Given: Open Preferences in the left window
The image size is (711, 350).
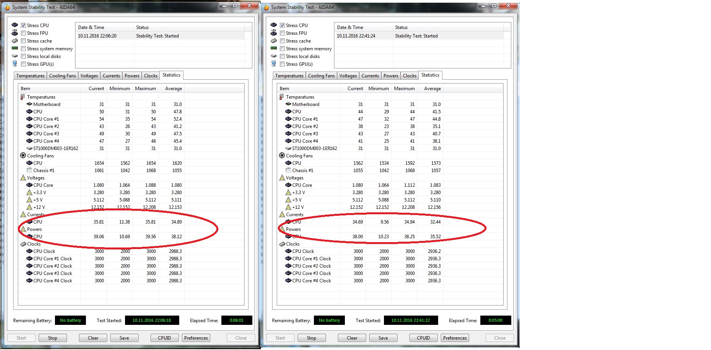Looking at the screenshot, I should [x=196, y=338].
